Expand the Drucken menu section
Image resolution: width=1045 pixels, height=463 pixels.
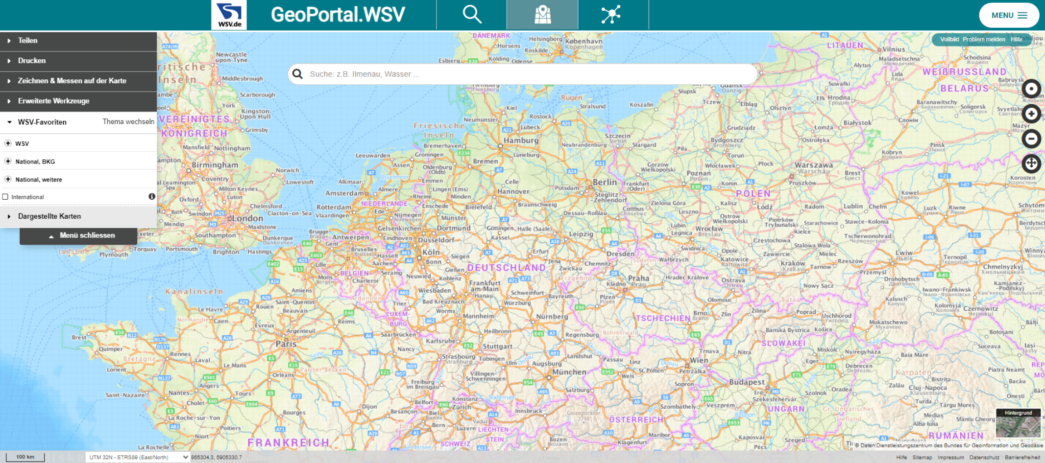(31, 61)
